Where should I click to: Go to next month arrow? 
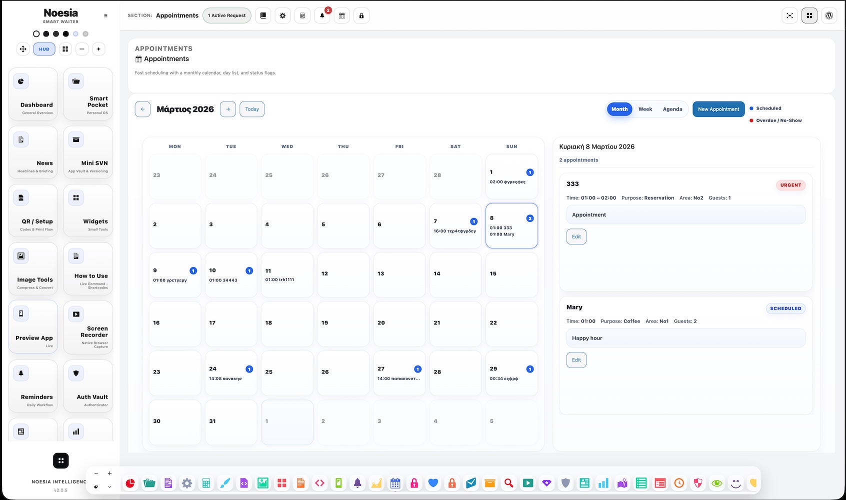click(228, 109)
